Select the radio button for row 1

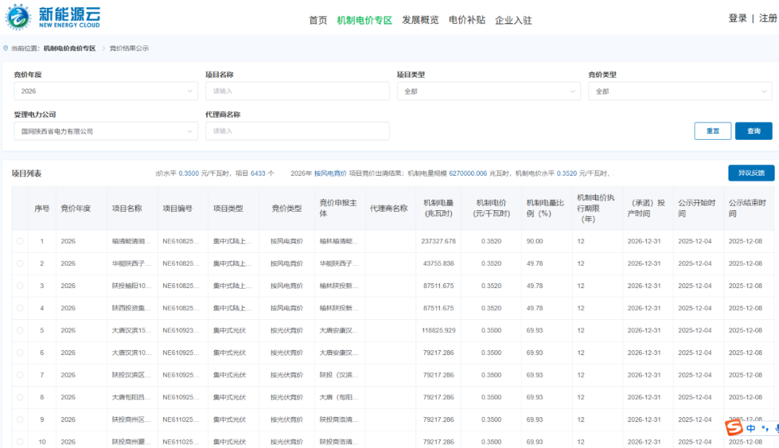[x=20, y=241]
